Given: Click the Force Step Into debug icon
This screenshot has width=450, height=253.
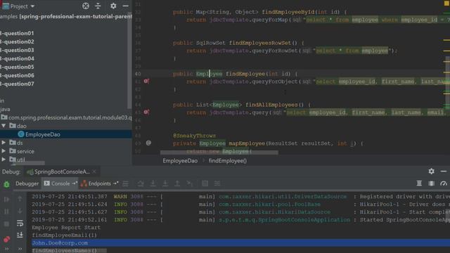Looking at the screenshot, I should [165, 183].
